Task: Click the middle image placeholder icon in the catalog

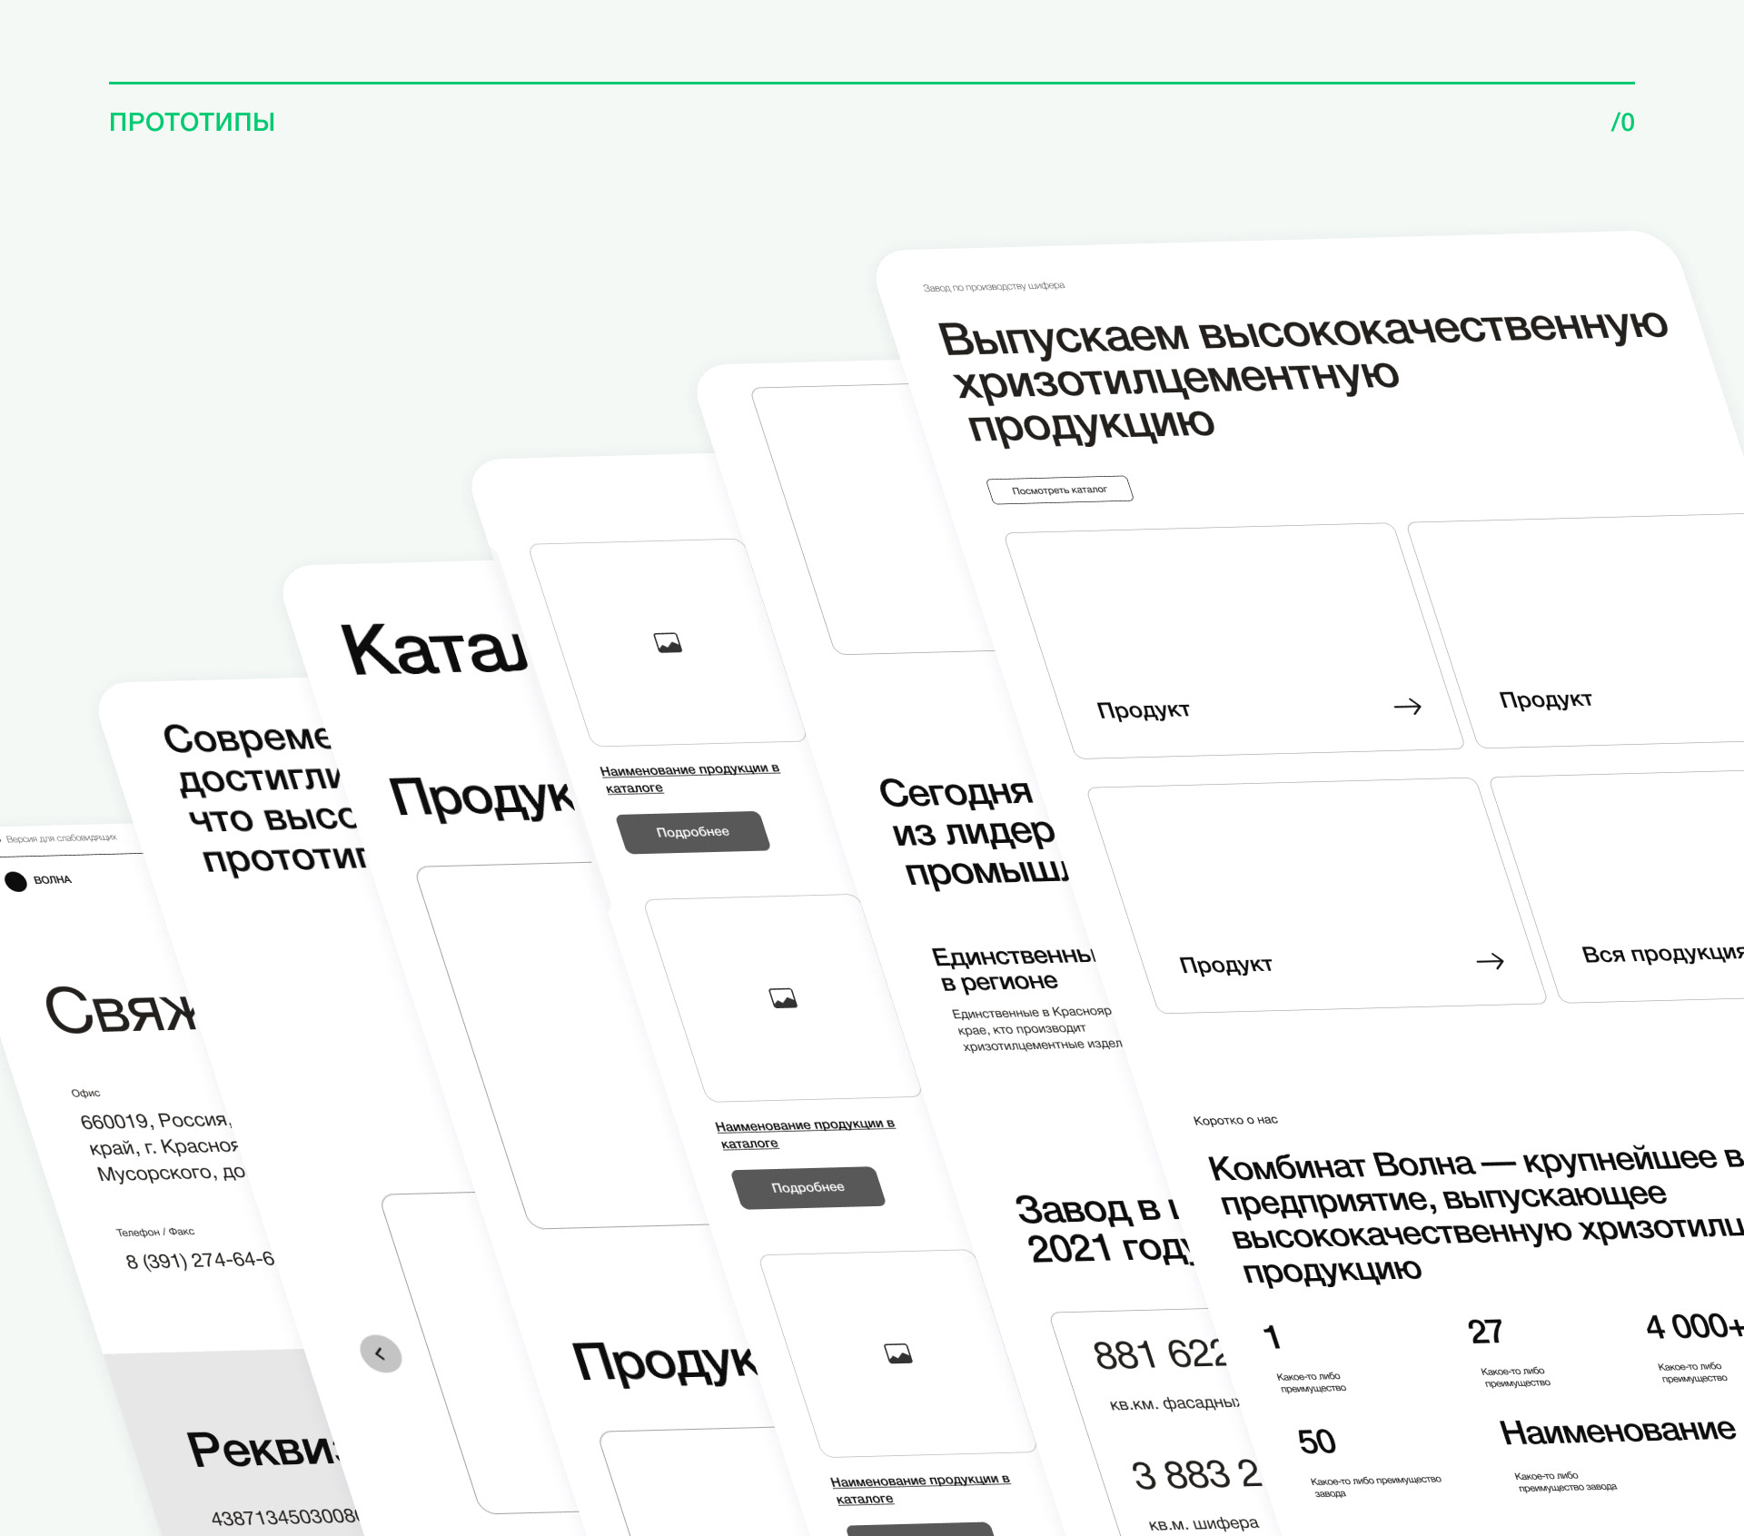Action: pyautogui.click(x=783, y=998)
